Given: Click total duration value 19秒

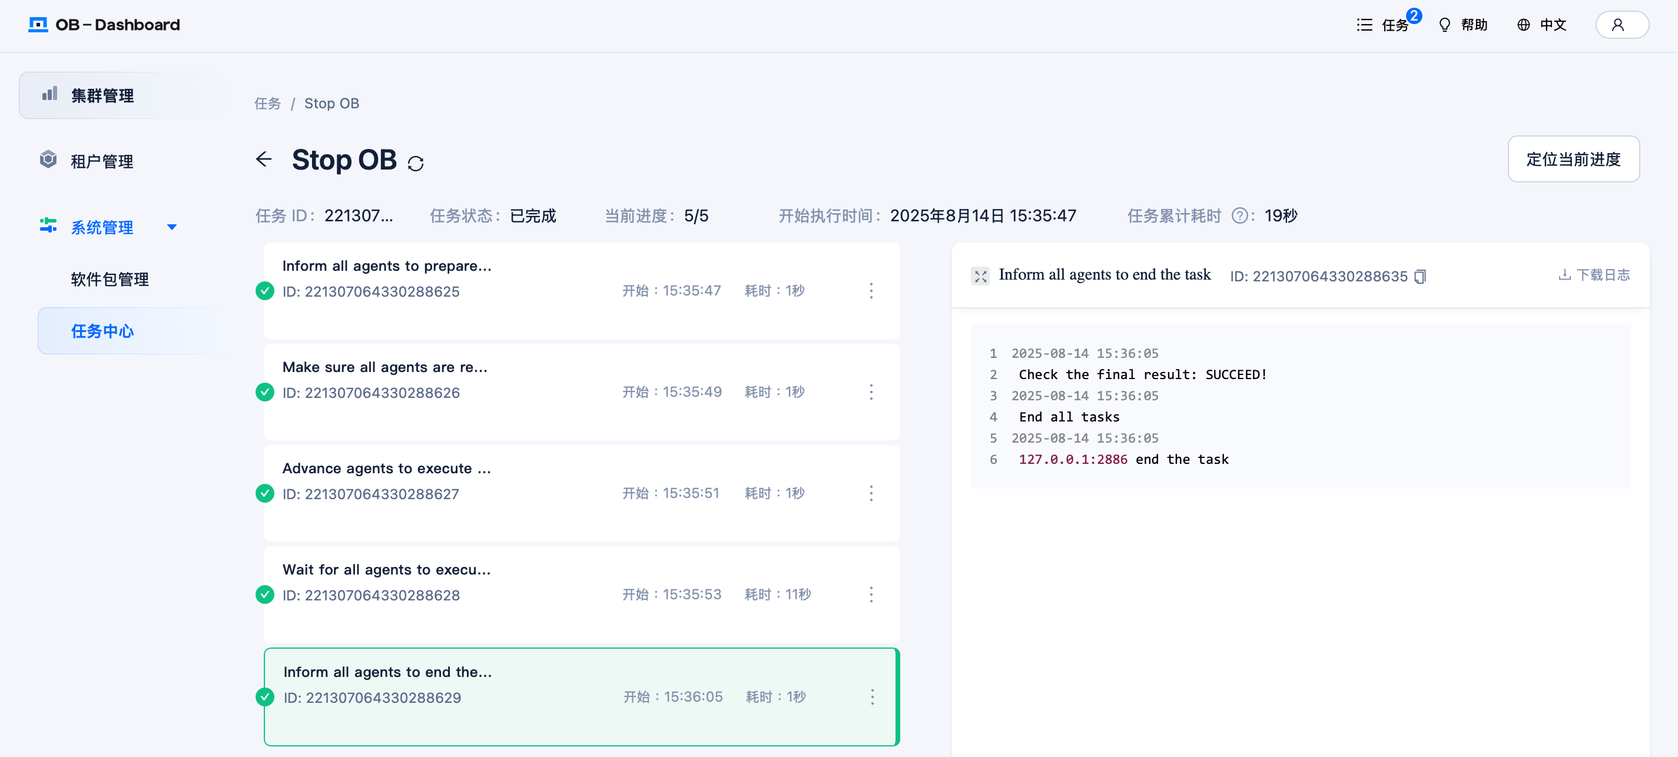Looking at the screenshot, I should 1281,215.
